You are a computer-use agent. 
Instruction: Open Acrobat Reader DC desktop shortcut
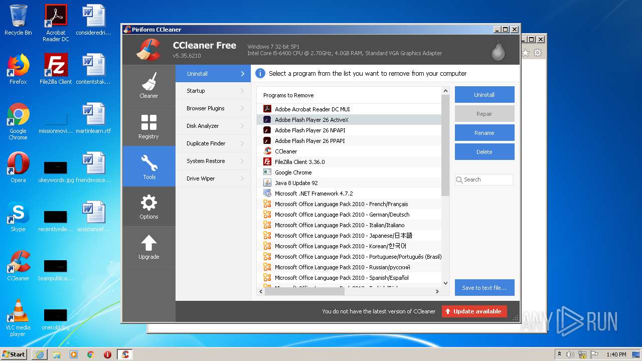coord(56,23)
